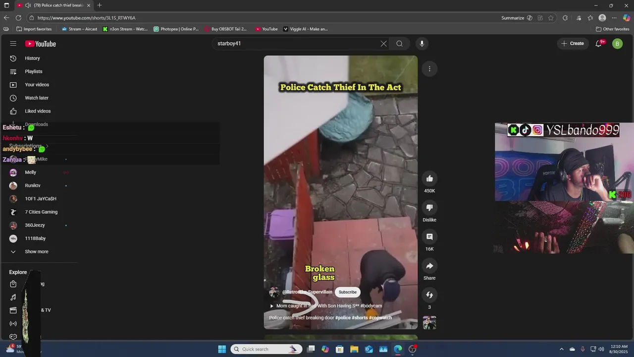Open the short's three-dot options menu
Image resolution: width=634 pixels, height=357 pixels.
[x=429, y=69]
